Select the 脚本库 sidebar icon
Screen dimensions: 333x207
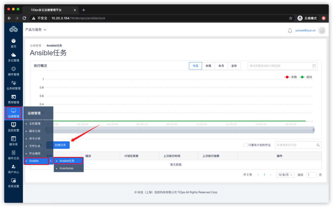[13, 141]
